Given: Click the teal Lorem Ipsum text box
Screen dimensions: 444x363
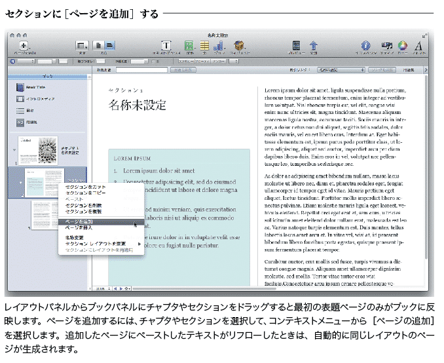Looking at the screenshot, I should click(x=179, y=217).
